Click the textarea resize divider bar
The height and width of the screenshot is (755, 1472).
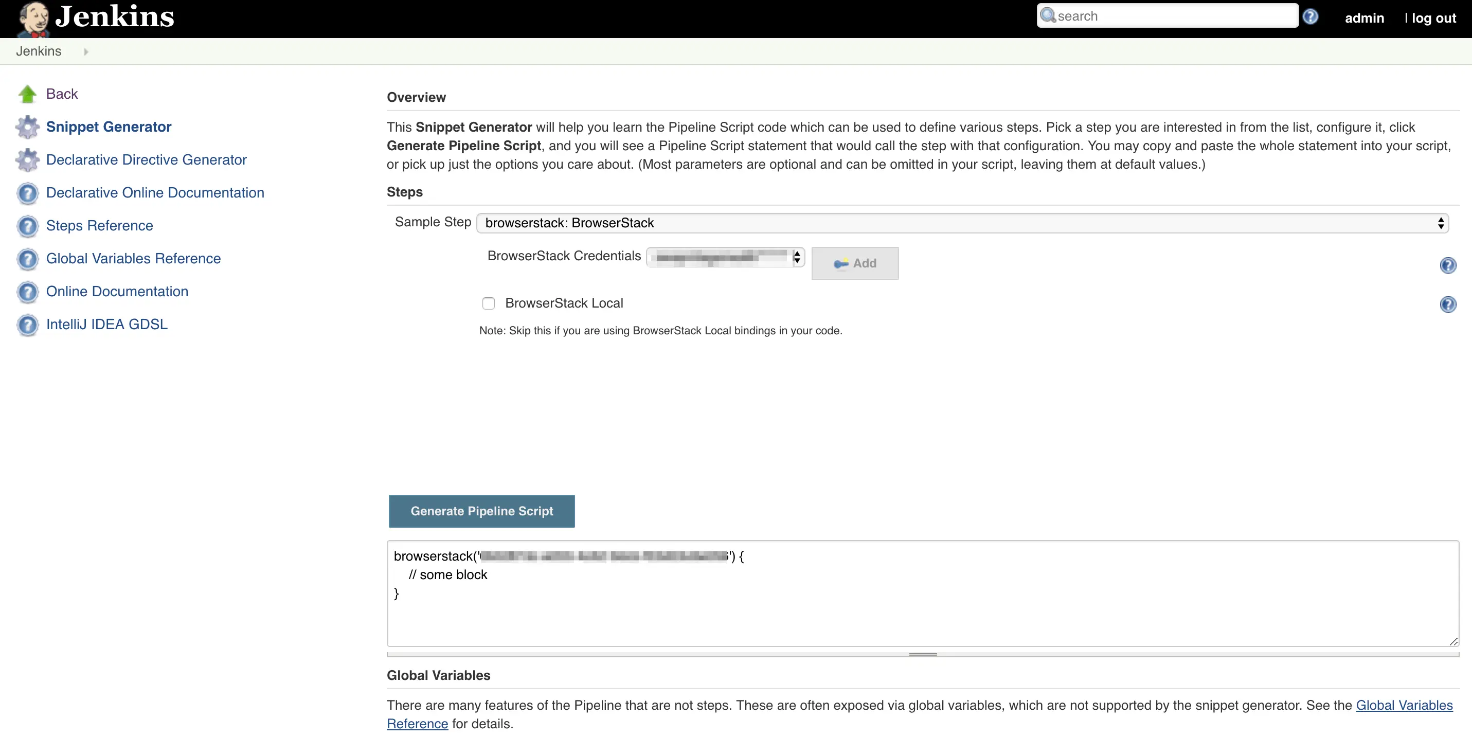[922, 654]
